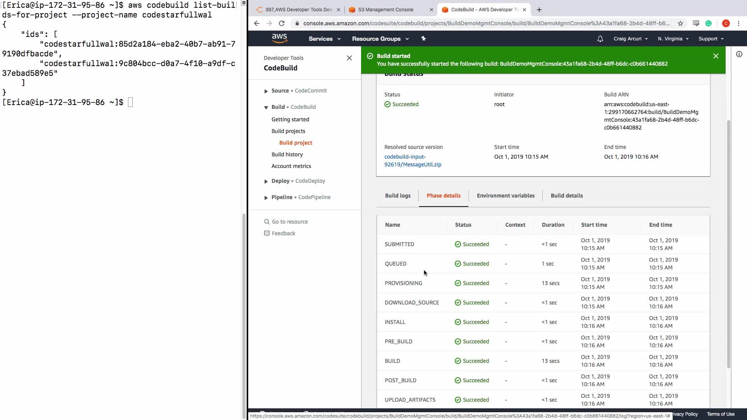Switch to the Build logs tab

pos(398,196)
